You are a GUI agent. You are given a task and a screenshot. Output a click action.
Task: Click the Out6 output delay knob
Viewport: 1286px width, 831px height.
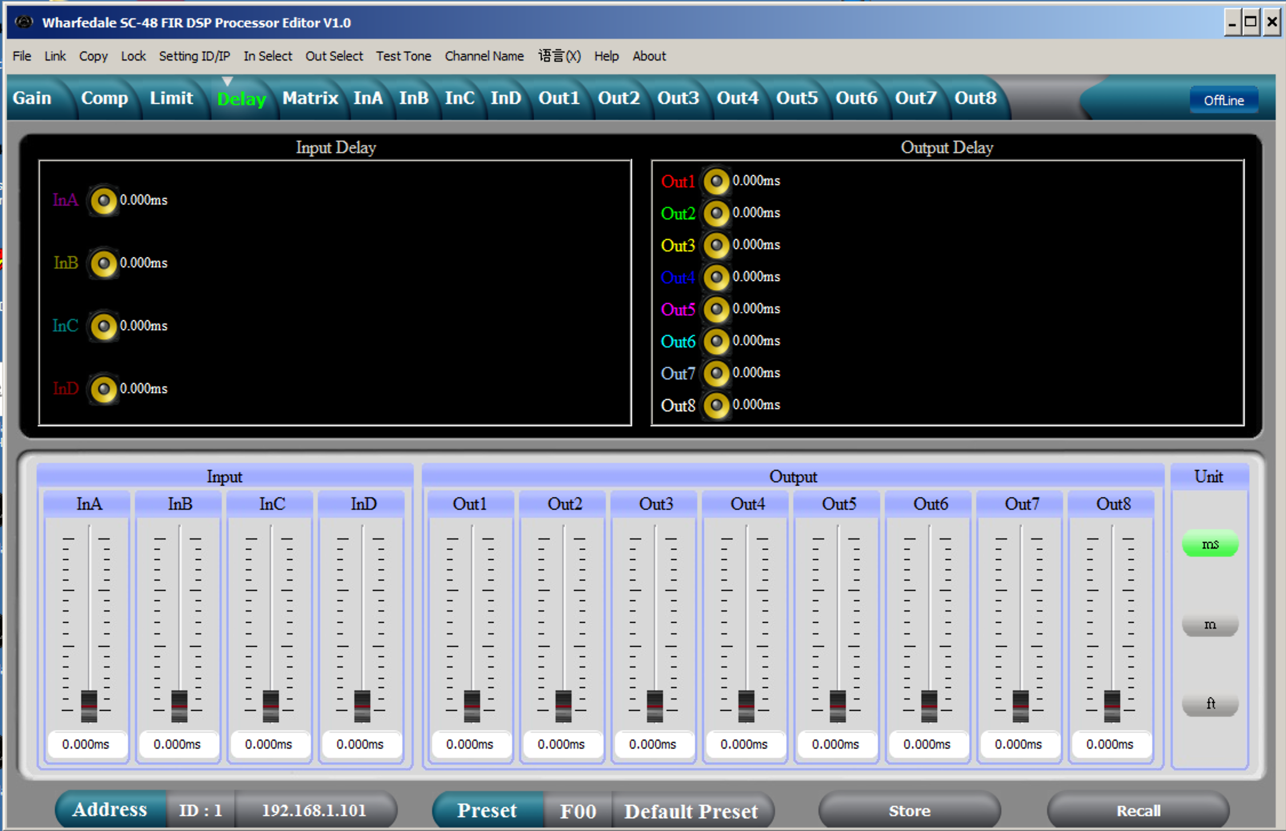[716, 342]
